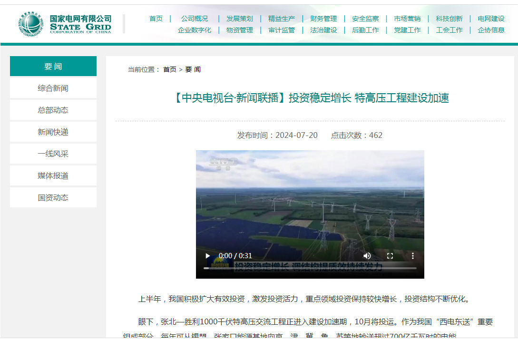This screenshot has width=518, height=350.
Task: Open 国资动态 in the sidebar
Action: 53,197
